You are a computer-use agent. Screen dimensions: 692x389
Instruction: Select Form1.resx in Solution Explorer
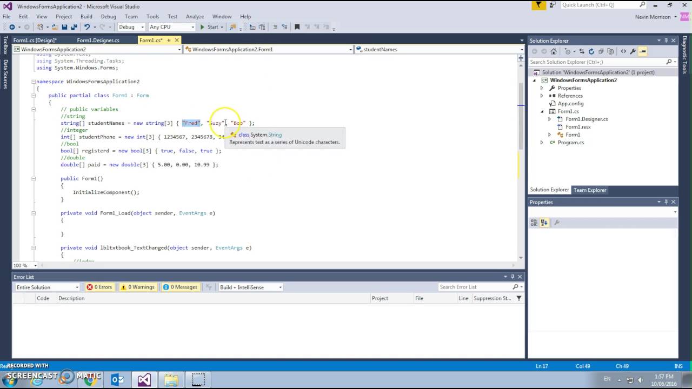[578, 127]
